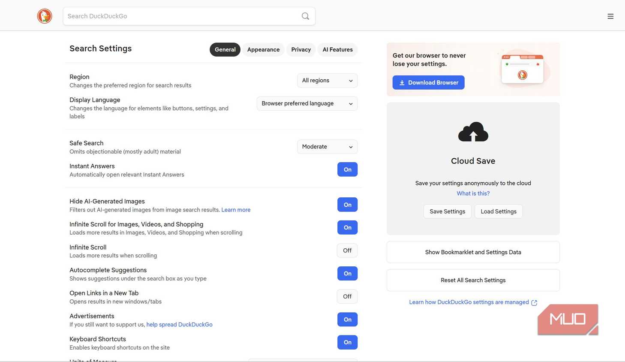This screenshot has width=625, height=362.
Task: Click the Autocomplete Suggestions label
Action: [108, 270]
